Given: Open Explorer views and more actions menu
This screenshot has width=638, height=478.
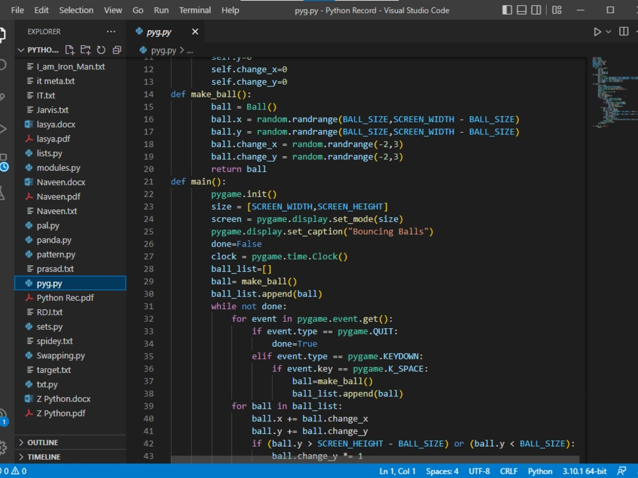Looking at the screenshot, I should (x=110, y=31).
